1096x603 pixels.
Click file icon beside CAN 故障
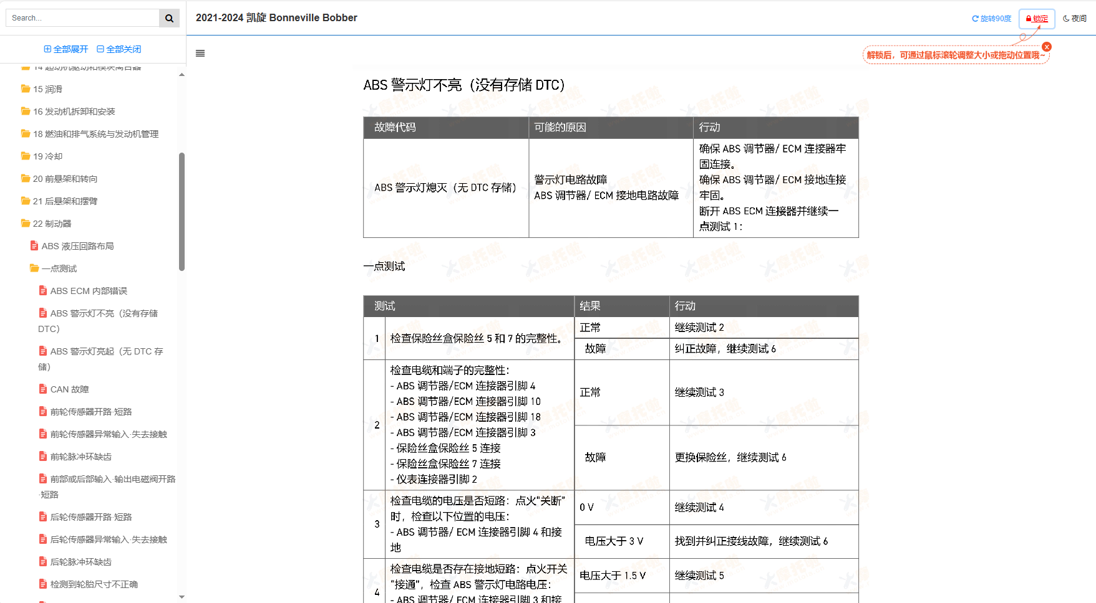[43, 389]
